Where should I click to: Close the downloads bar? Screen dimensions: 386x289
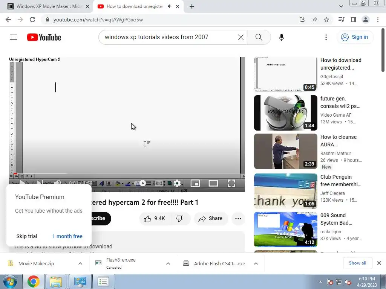click(379, 263)
